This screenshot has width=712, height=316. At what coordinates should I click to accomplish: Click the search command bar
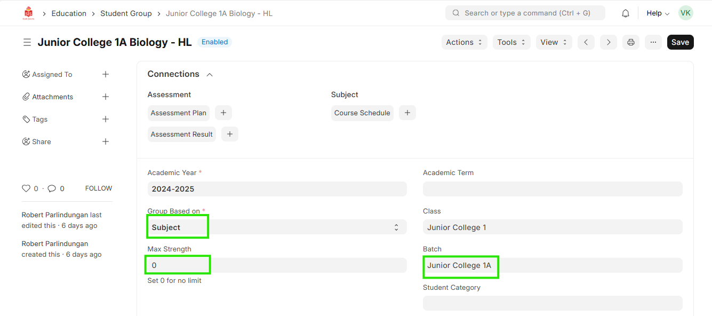[525, 13]
